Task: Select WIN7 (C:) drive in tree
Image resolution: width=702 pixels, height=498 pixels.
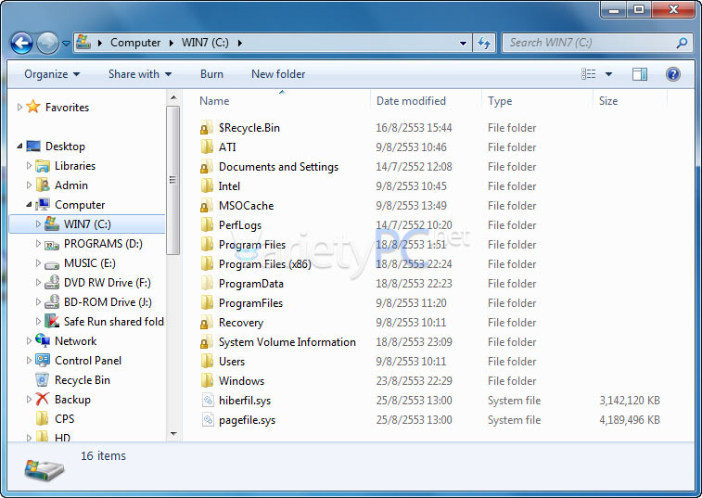Action: [x=87, y=223]
